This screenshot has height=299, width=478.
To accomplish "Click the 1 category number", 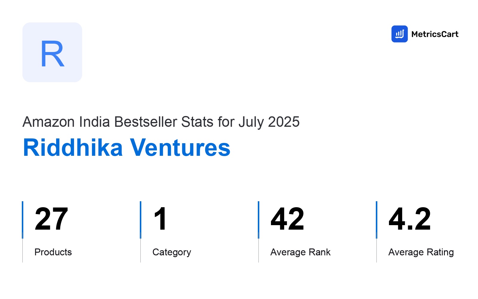I will 160,219.
